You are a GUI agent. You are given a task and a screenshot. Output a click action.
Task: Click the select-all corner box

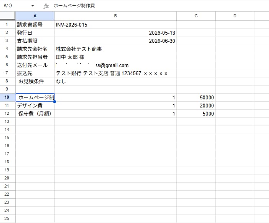8,16
